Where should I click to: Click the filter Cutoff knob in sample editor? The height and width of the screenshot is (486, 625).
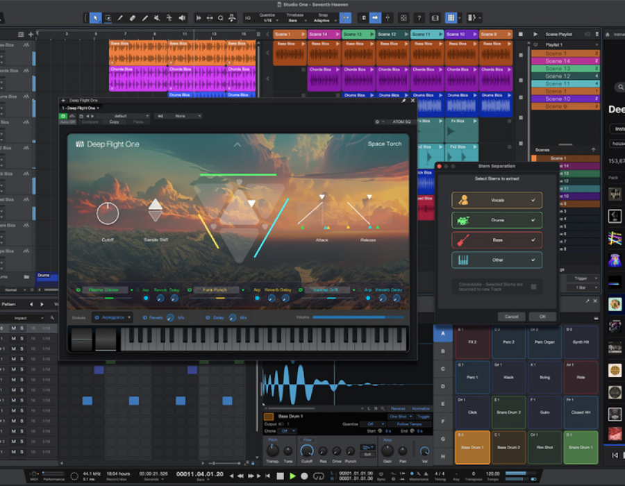coord(306,451)
